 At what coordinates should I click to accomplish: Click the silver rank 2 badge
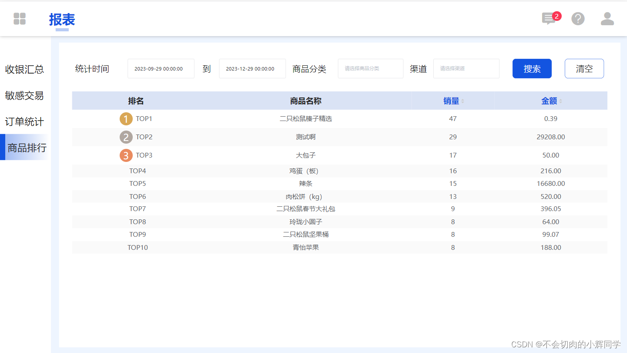[126, 137]
